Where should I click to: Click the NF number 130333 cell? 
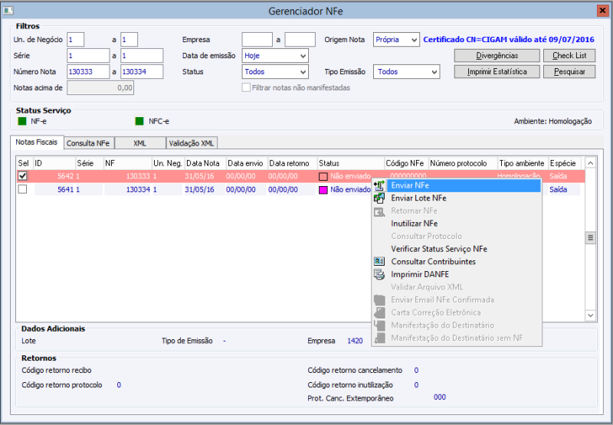tap(128, 176)
